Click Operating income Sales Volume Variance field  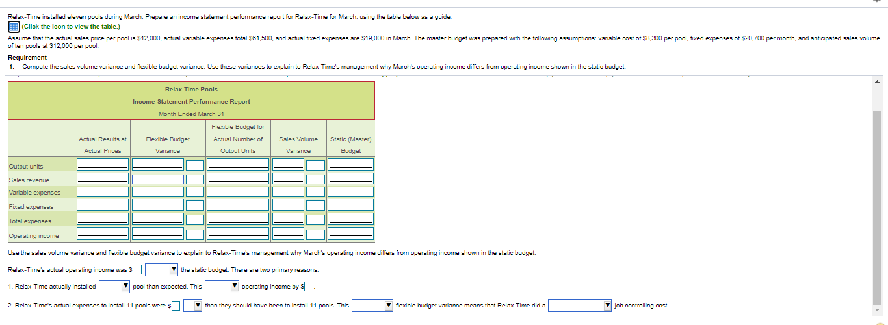pos(288,234)
